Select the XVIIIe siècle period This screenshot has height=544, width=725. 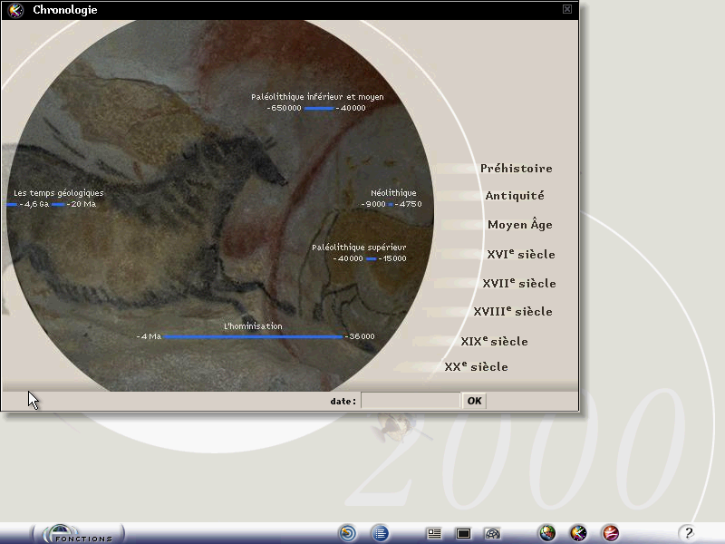(x=513, y=311)
